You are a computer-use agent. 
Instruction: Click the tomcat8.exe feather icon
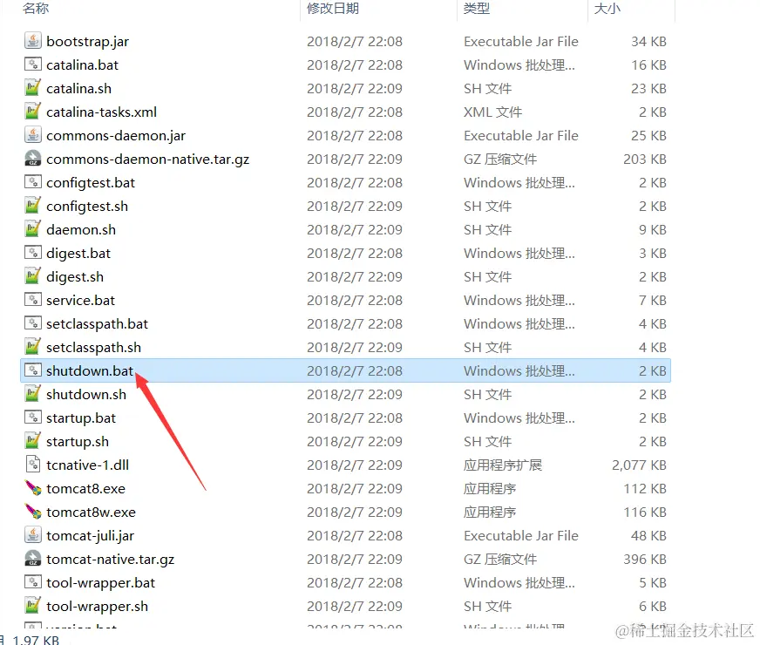click(32, 488)
